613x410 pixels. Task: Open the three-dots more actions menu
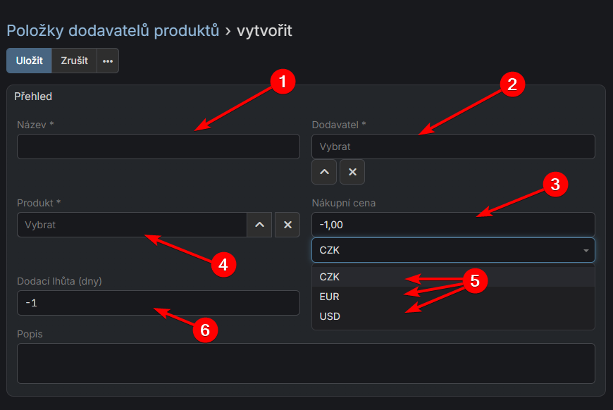coord(107,61)
